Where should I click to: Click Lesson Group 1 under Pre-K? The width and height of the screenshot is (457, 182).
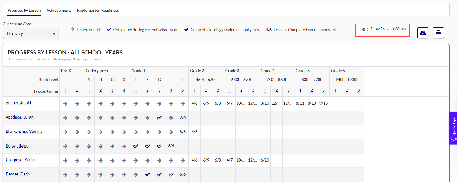coord(65,91)
